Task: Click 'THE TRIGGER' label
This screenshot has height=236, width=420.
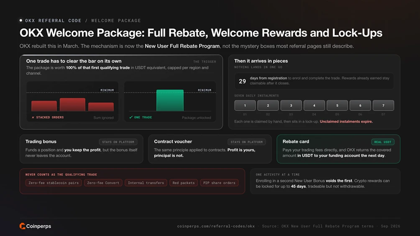Action: point(205,62)
